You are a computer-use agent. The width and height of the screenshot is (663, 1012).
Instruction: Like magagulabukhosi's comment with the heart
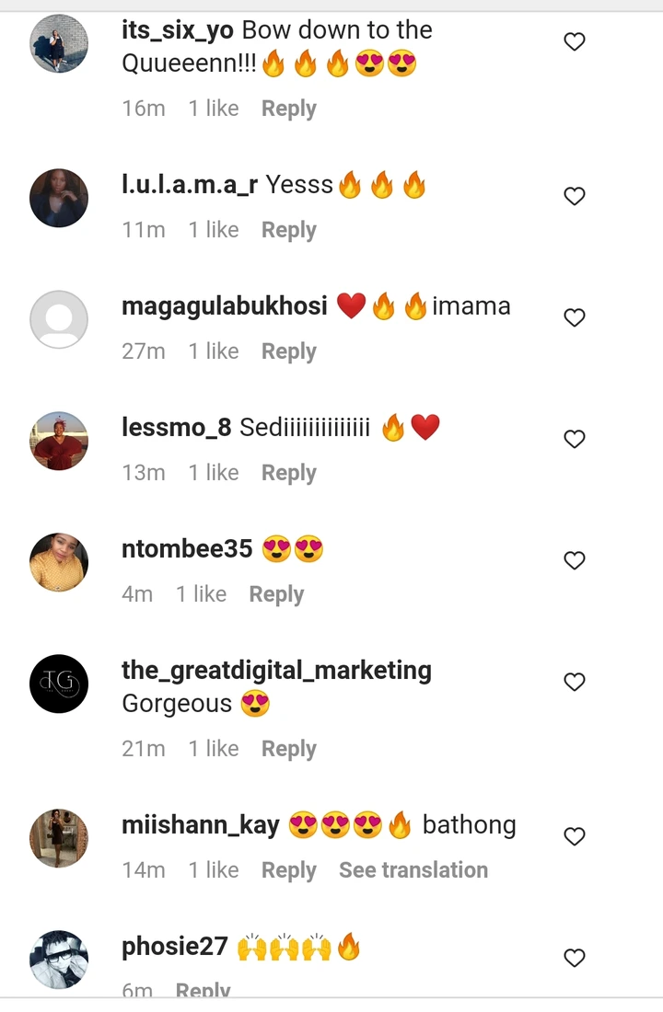click(x=575, y=317)
